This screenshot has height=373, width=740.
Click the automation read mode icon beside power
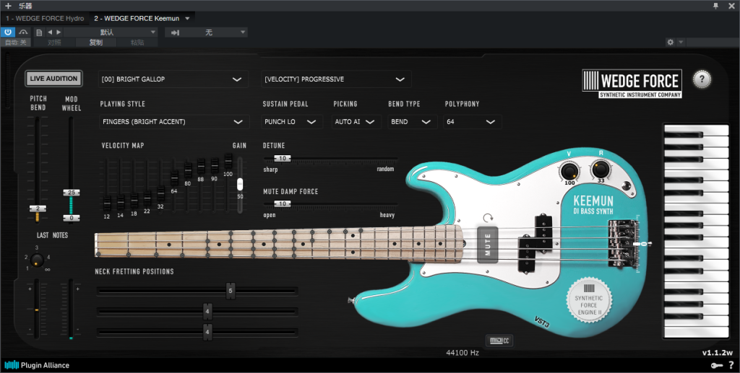[22, 32]
